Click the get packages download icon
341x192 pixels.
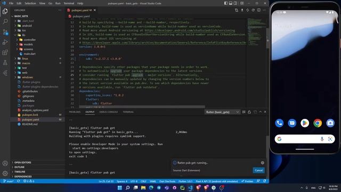click(242, 10)
